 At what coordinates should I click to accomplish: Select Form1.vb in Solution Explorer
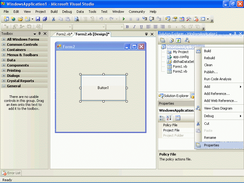(180, 66)
